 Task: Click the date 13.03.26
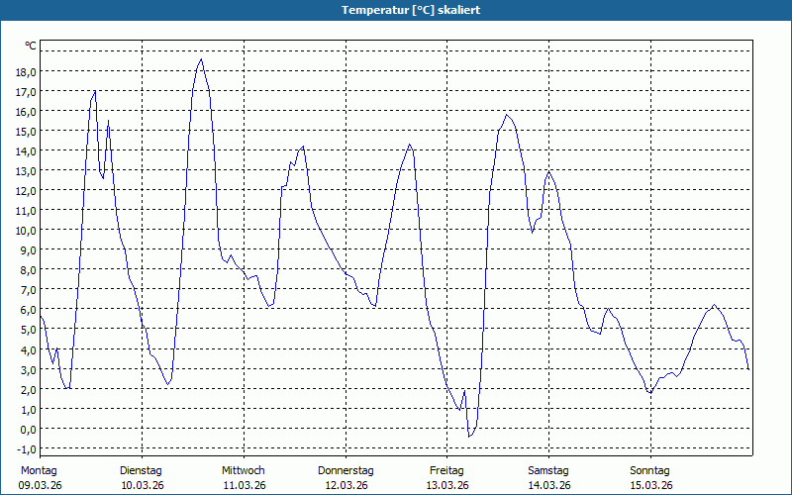[447, 486]
